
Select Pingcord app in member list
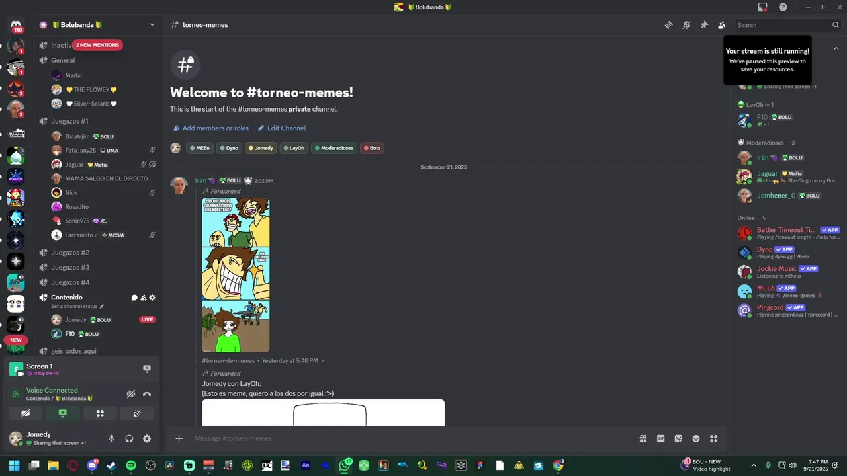tap(787, 310)
